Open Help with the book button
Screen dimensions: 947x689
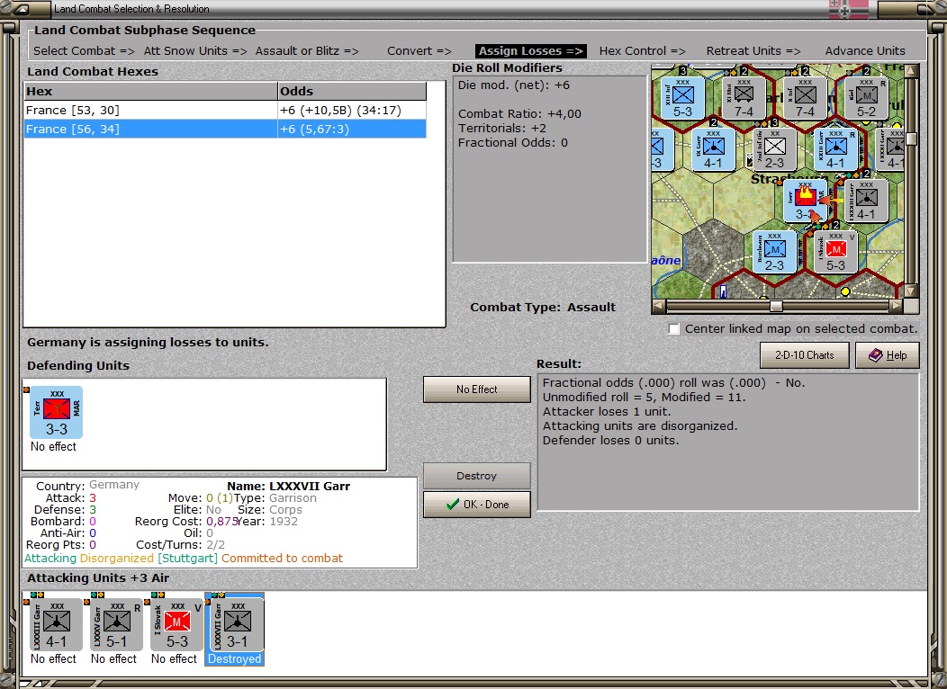point(888,355)
